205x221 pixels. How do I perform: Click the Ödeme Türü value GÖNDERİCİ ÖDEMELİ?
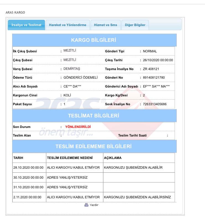click(81, 78)
